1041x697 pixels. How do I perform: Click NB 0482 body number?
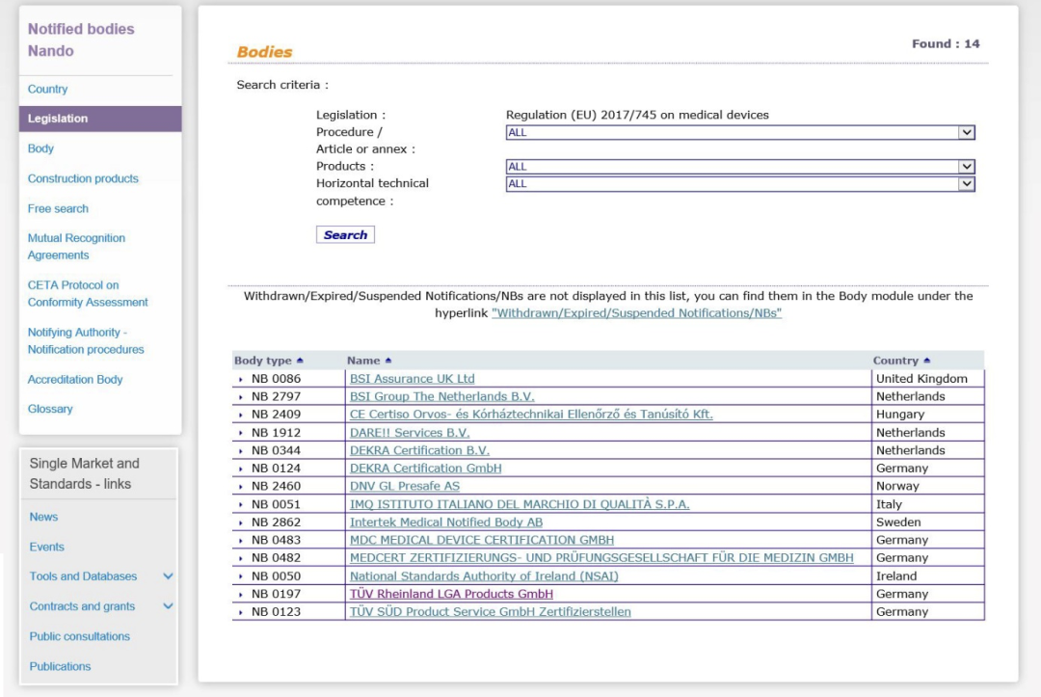click(276, 557)
